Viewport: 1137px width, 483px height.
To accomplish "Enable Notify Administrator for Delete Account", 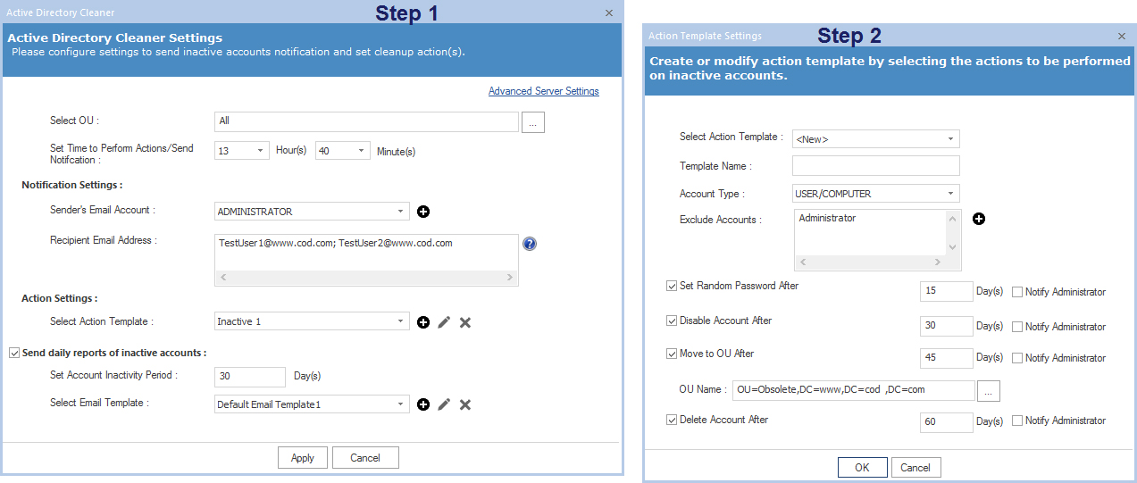I will (1017, 421).
